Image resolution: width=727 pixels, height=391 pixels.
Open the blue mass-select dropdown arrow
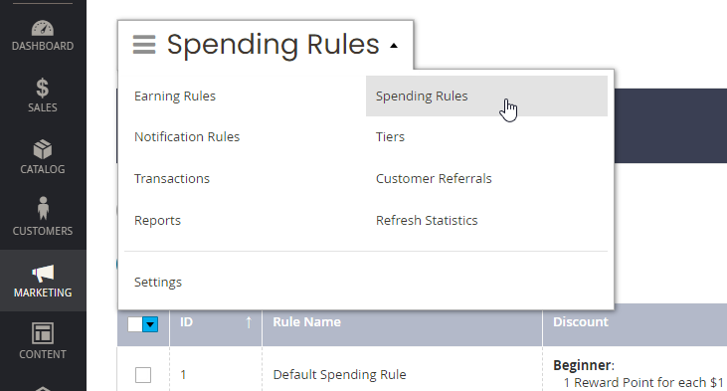(x=150, y=324)
